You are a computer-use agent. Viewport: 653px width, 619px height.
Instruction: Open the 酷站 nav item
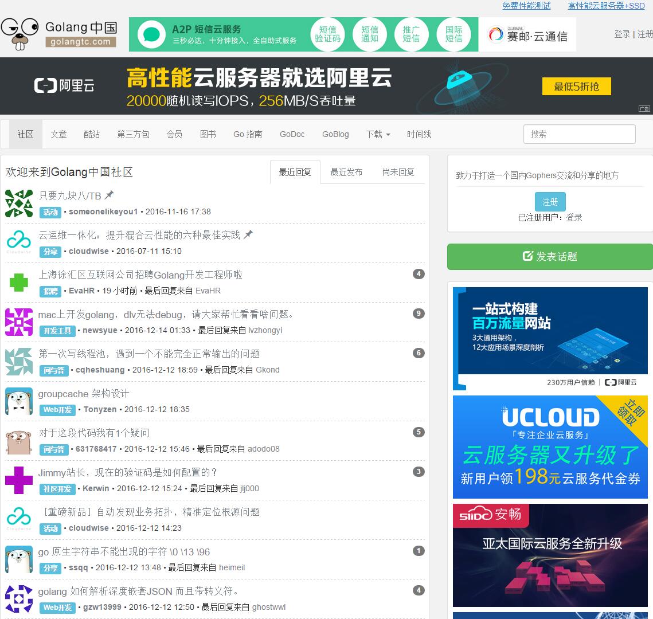click(92, 134)
